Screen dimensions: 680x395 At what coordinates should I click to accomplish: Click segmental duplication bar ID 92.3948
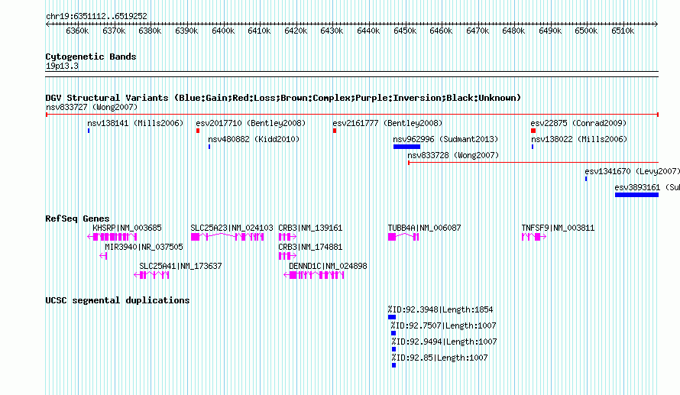point(392,317)
